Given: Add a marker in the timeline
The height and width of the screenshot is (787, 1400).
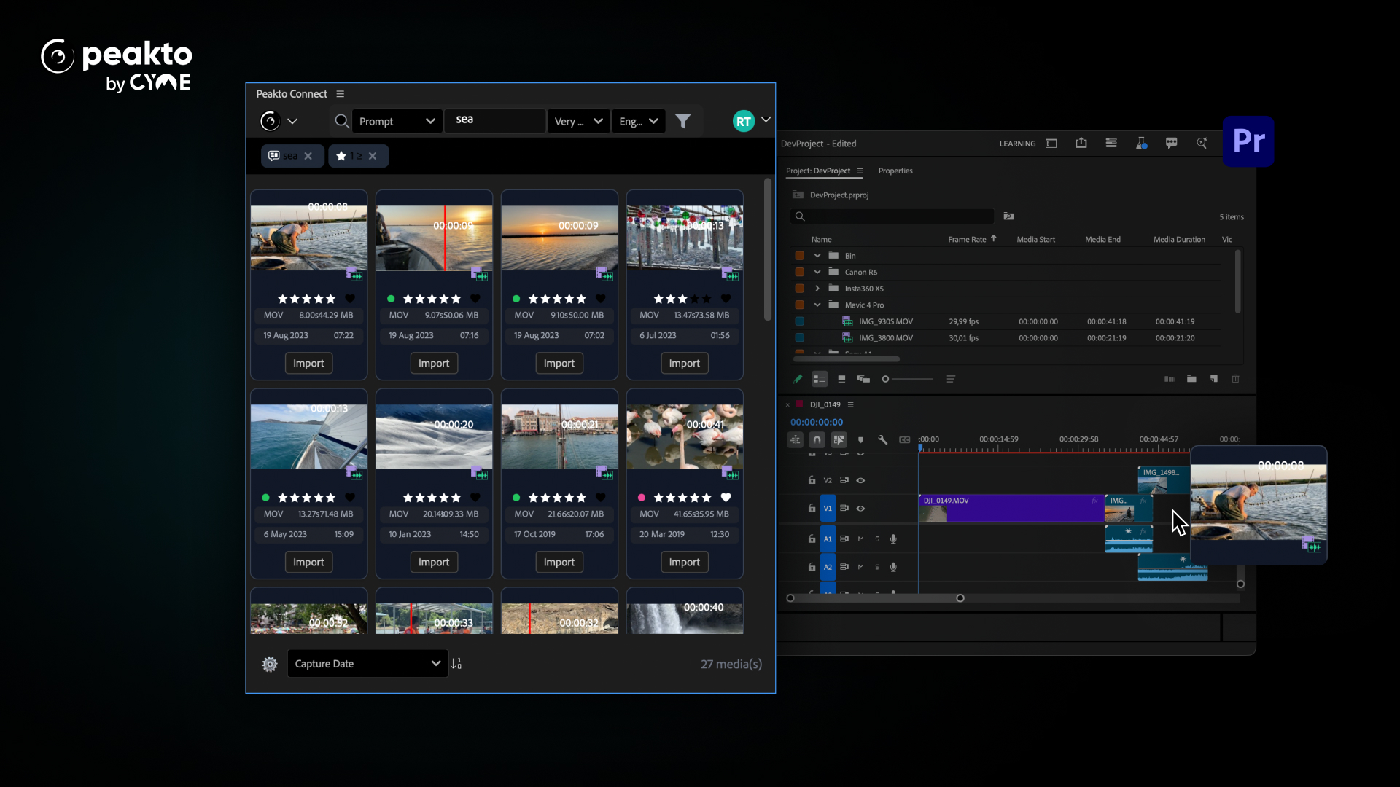Looking at the screenshot, I should (861, 440).
